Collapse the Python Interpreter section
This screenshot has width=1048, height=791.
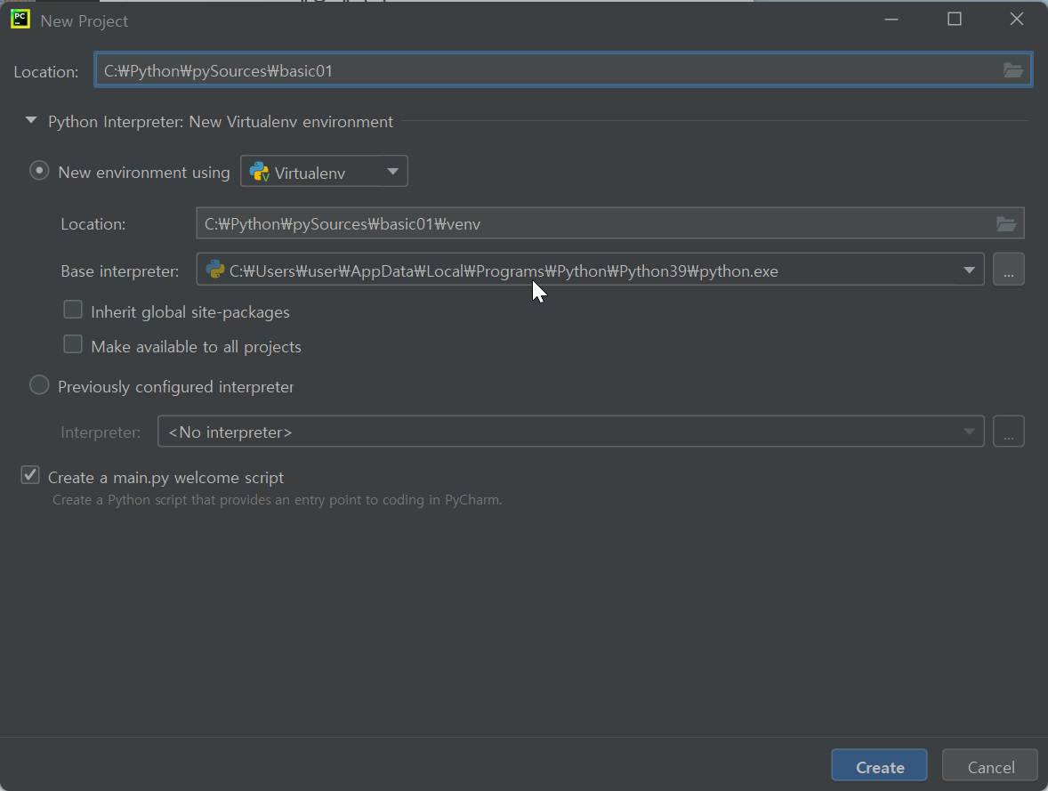tap(31, 120)
